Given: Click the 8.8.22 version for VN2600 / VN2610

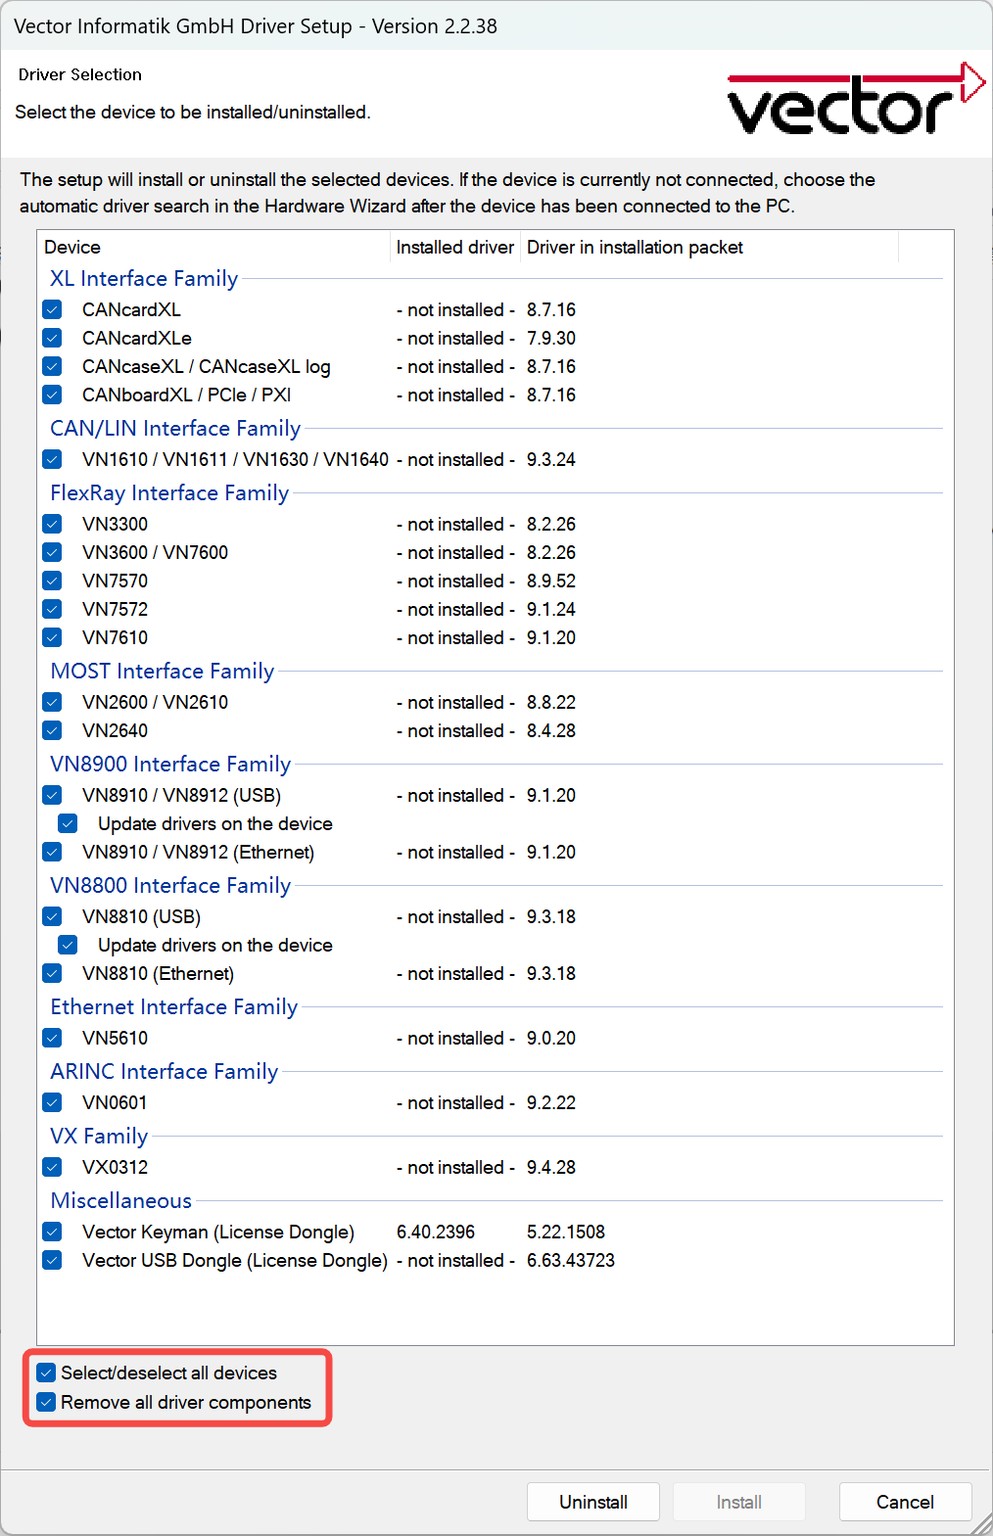Looking at the screenshot, I should coord(551,702).
